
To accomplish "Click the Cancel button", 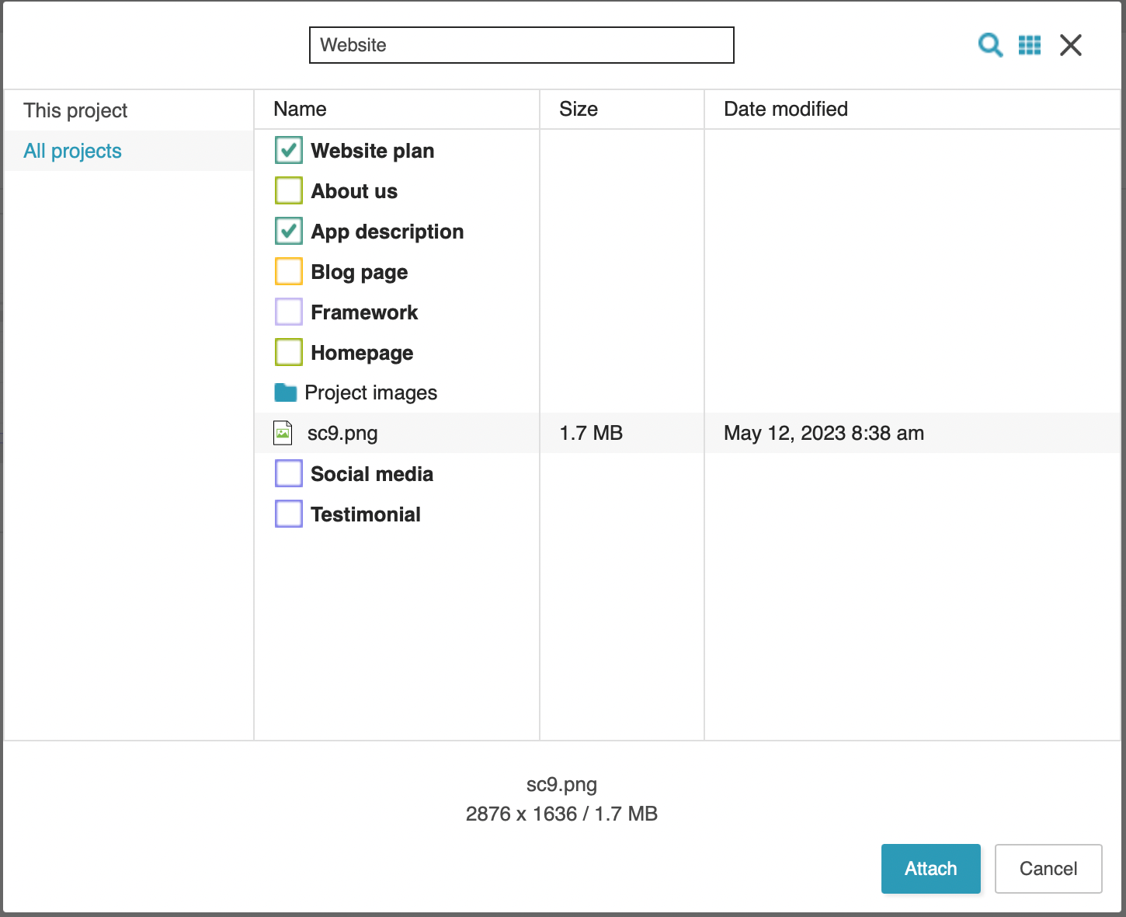I will click(x=1048, y=869).
